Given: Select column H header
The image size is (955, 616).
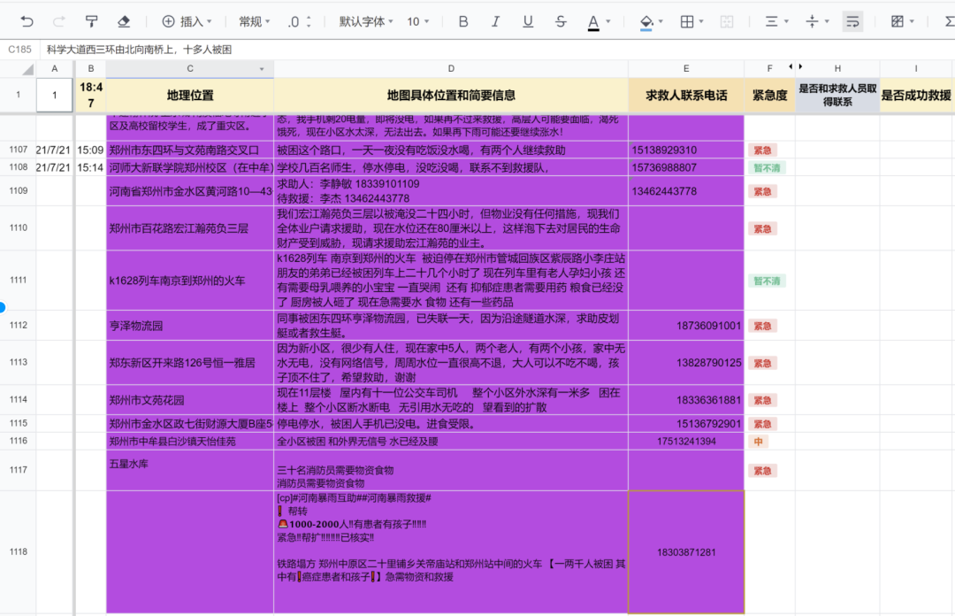Looking at the screenshot, I should [x=837, y=69].
